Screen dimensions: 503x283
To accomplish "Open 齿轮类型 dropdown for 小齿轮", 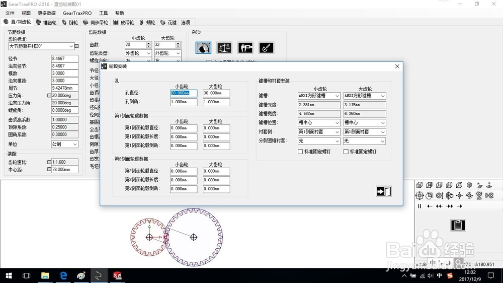I will 138,53.
